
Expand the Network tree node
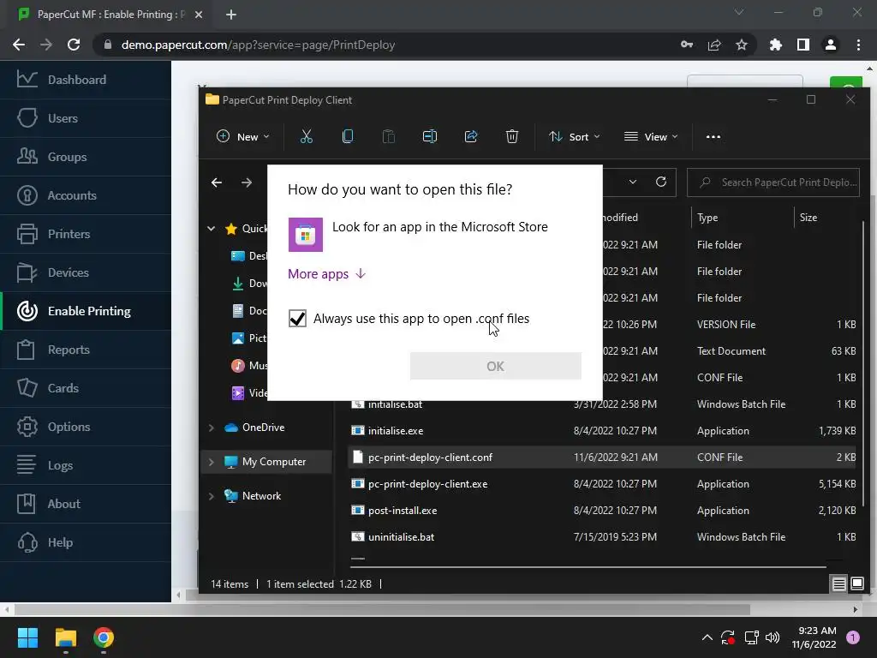[212, 496]
